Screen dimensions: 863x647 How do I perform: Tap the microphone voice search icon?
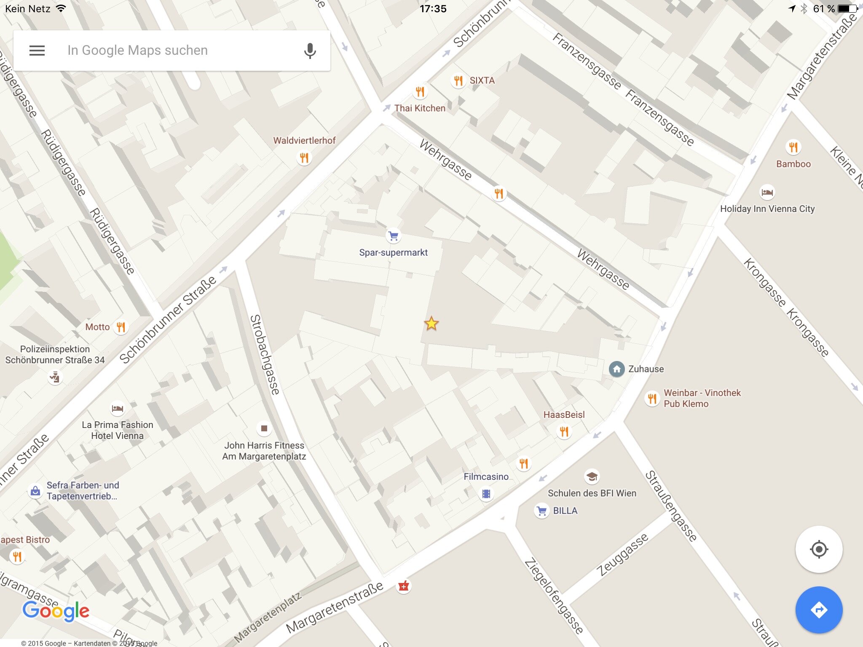point(310,51)
